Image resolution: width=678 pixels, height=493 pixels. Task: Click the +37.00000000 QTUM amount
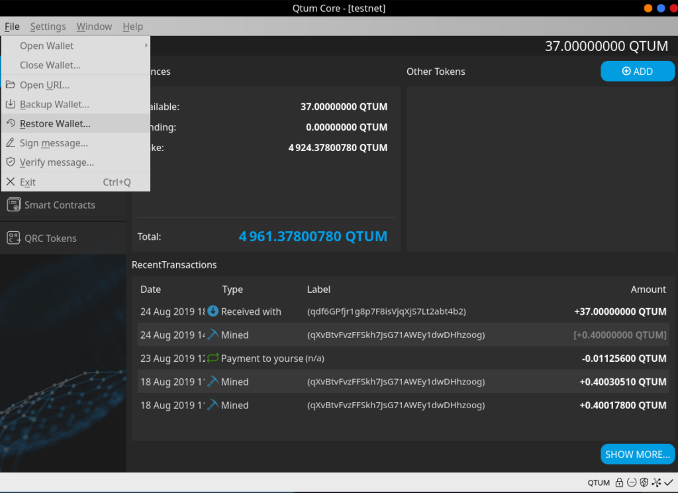(620, 311)
